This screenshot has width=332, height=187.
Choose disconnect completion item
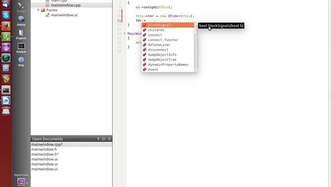[168, 50]
